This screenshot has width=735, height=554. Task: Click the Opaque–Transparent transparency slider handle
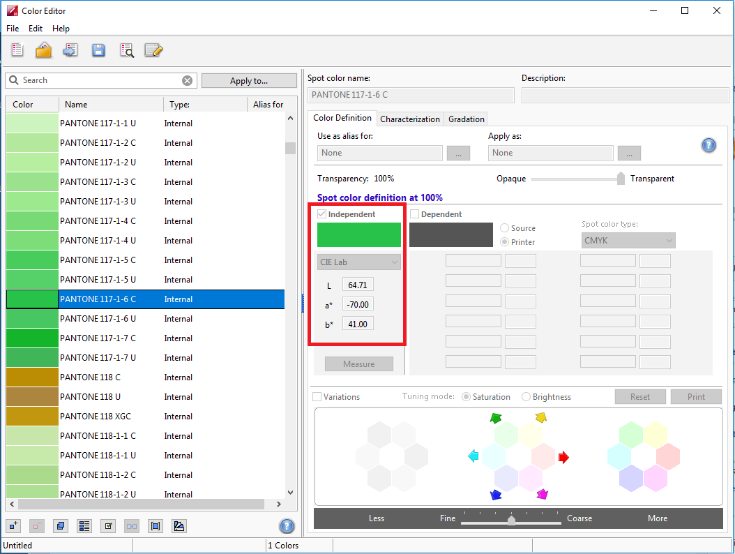(x=621, y=178)
